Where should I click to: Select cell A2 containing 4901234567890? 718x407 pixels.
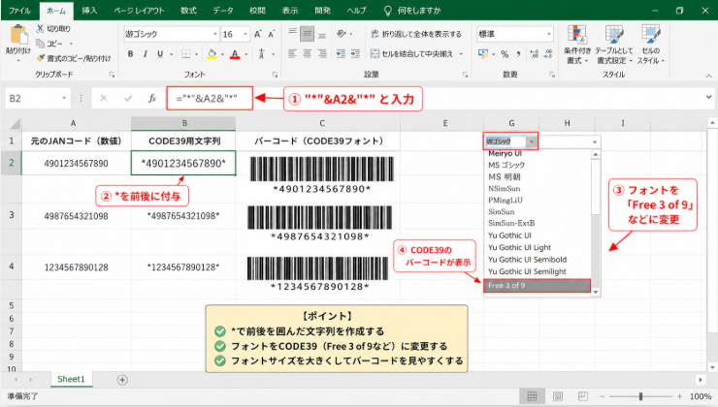pos(76,163)
